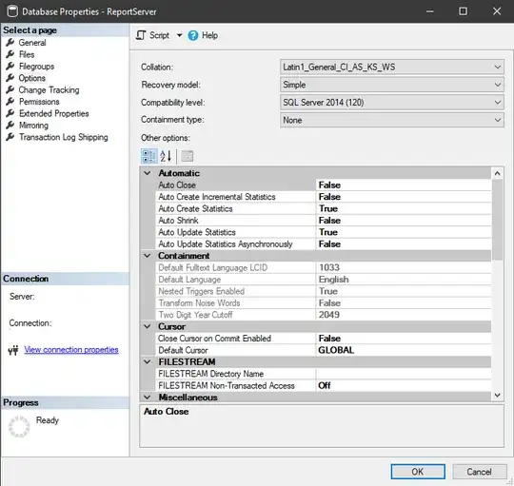This screenshot has width=514, height=486.
Task: Click the wrench icon beside Filegroups
Action: pyautogui.click(x=10, y=66)
